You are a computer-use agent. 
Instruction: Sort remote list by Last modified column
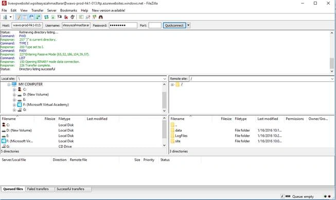tap(268, 119)
